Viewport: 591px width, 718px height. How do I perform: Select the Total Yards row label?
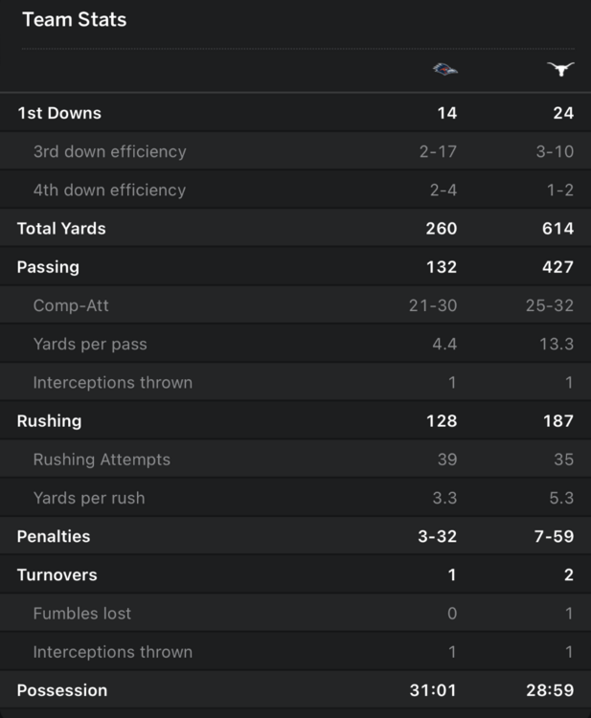point(61,228)
